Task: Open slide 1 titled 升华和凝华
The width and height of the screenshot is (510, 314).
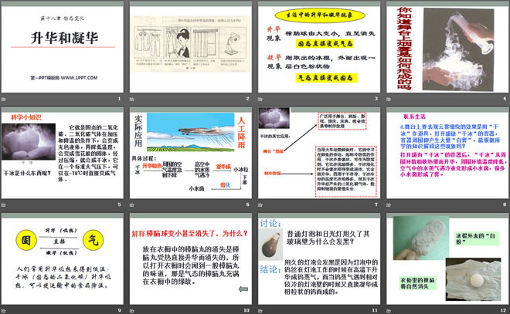Action: pos(63,48)
